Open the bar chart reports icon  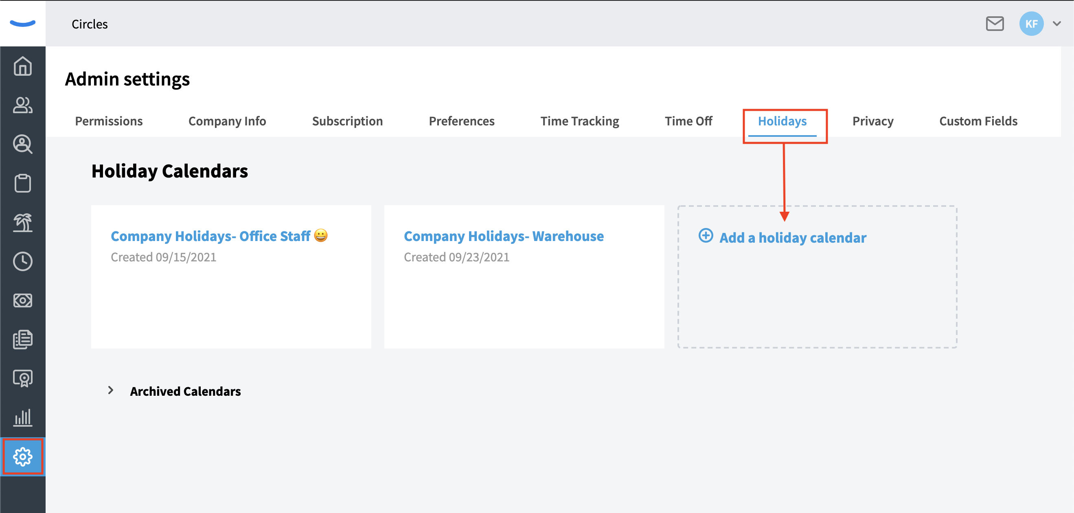(x=22, y=417)
